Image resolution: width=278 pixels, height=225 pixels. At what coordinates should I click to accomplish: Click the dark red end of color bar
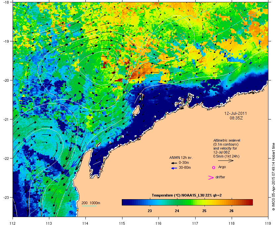click(x=251, y=202)
